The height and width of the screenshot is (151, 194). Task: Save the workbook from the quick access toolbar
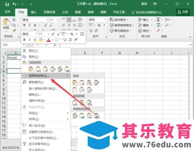[7, 4]
